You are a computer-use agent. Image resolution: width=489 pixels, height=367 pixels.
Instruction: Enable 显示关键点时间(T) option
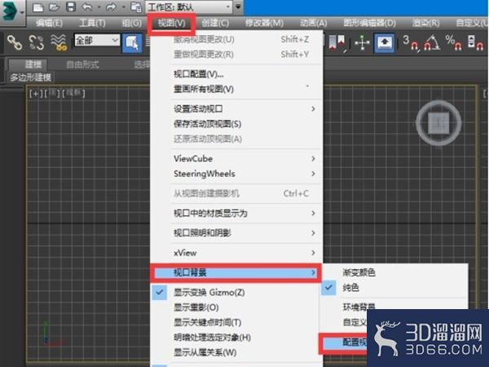pyautogui.click(x=236, y=323)
